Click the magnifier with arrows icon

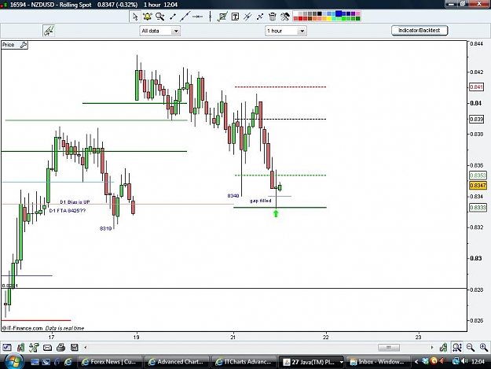pos(457,348)
